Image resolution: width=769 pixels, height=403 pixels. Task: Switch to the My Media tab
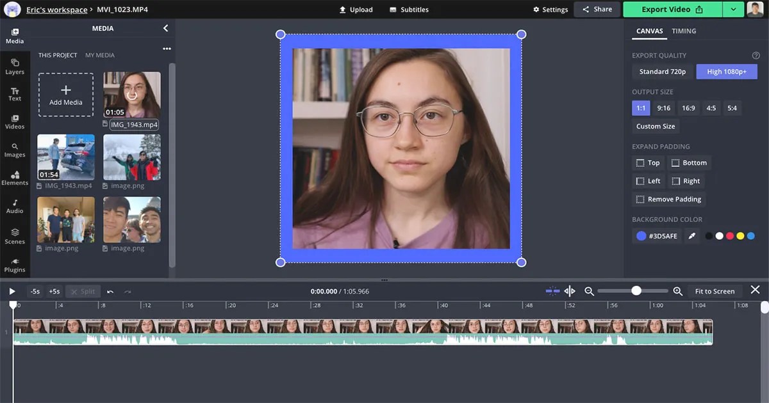[x=100, y=55]
